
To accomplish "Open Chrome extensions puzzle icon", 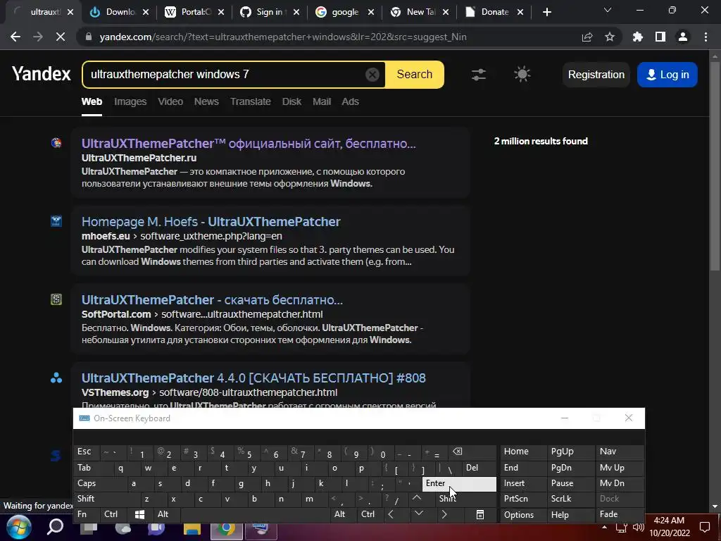I will [638, 37].
